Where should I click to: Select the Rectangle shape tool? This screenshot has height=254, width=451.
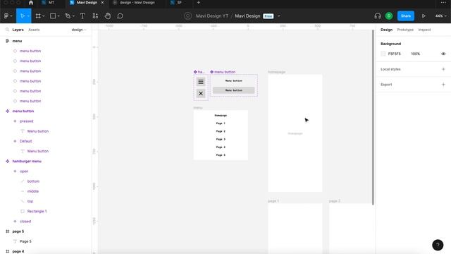pyautogui.click(x=53, y=16)
